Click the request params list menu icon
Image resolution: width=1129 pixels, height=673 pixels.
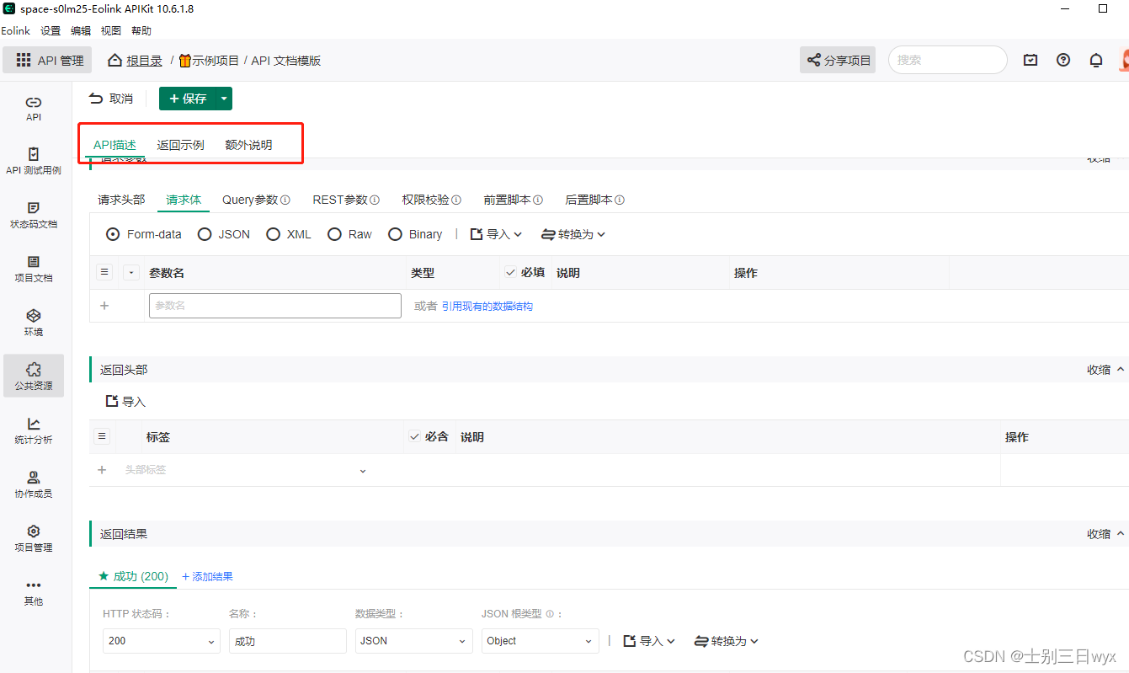[104, 272]
